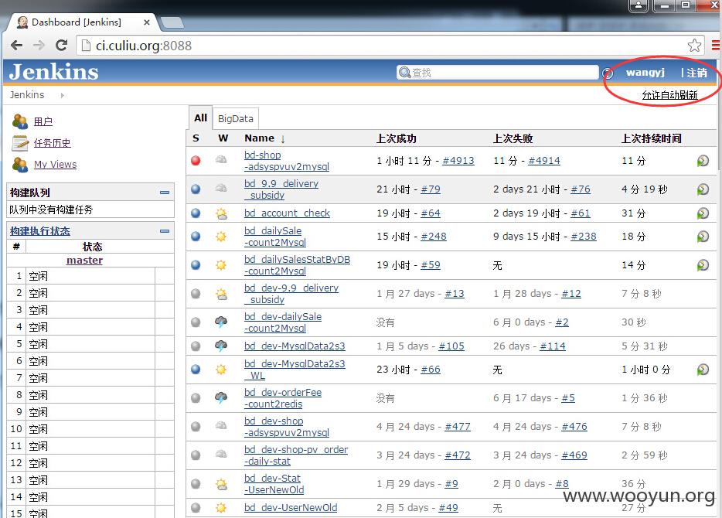Open the Jenkins breadcrumb dropdown arrow
722x518 pixels.
[x=62, y=95]
